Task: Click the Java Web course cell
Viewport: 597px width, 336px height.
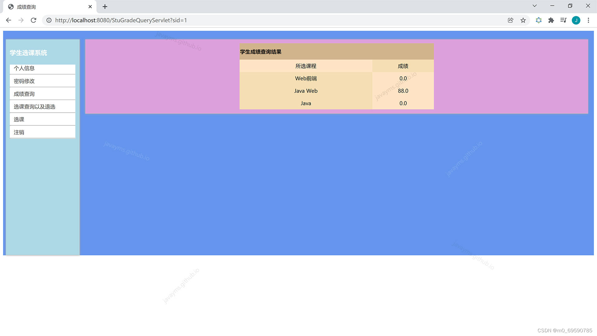Action: coord(306,91)
